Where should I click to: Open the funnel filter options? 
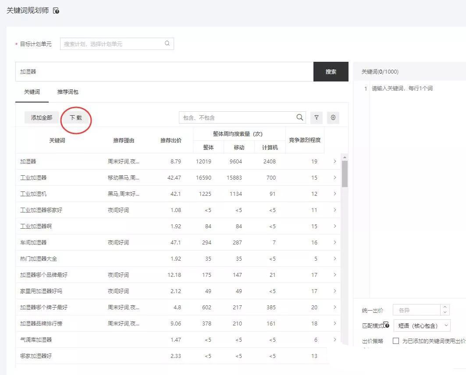click(x=317, y=117)
